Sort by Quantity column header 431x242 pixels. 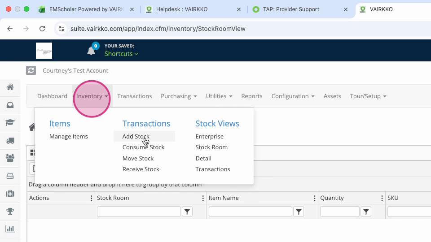click(x=332, y=198)
